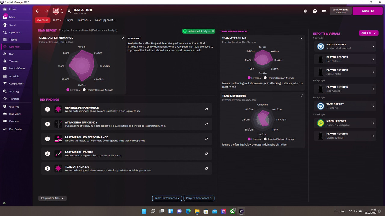Open Microsoft Edge from the taskbar
Image resolution: width=385 pixels, height=216 pixels.
pos(188,211)
